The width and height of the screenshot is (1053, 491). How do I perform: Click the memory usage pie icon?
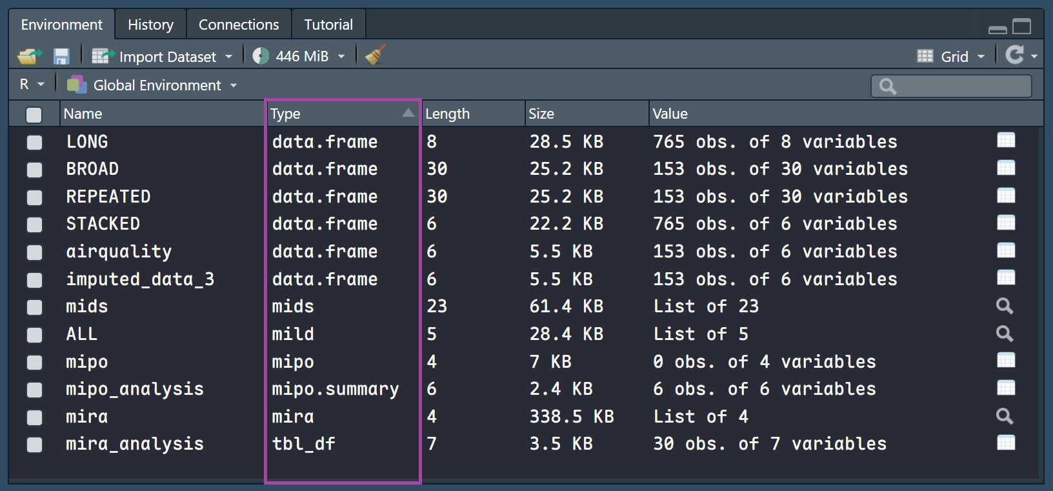(x=261, y=56)
